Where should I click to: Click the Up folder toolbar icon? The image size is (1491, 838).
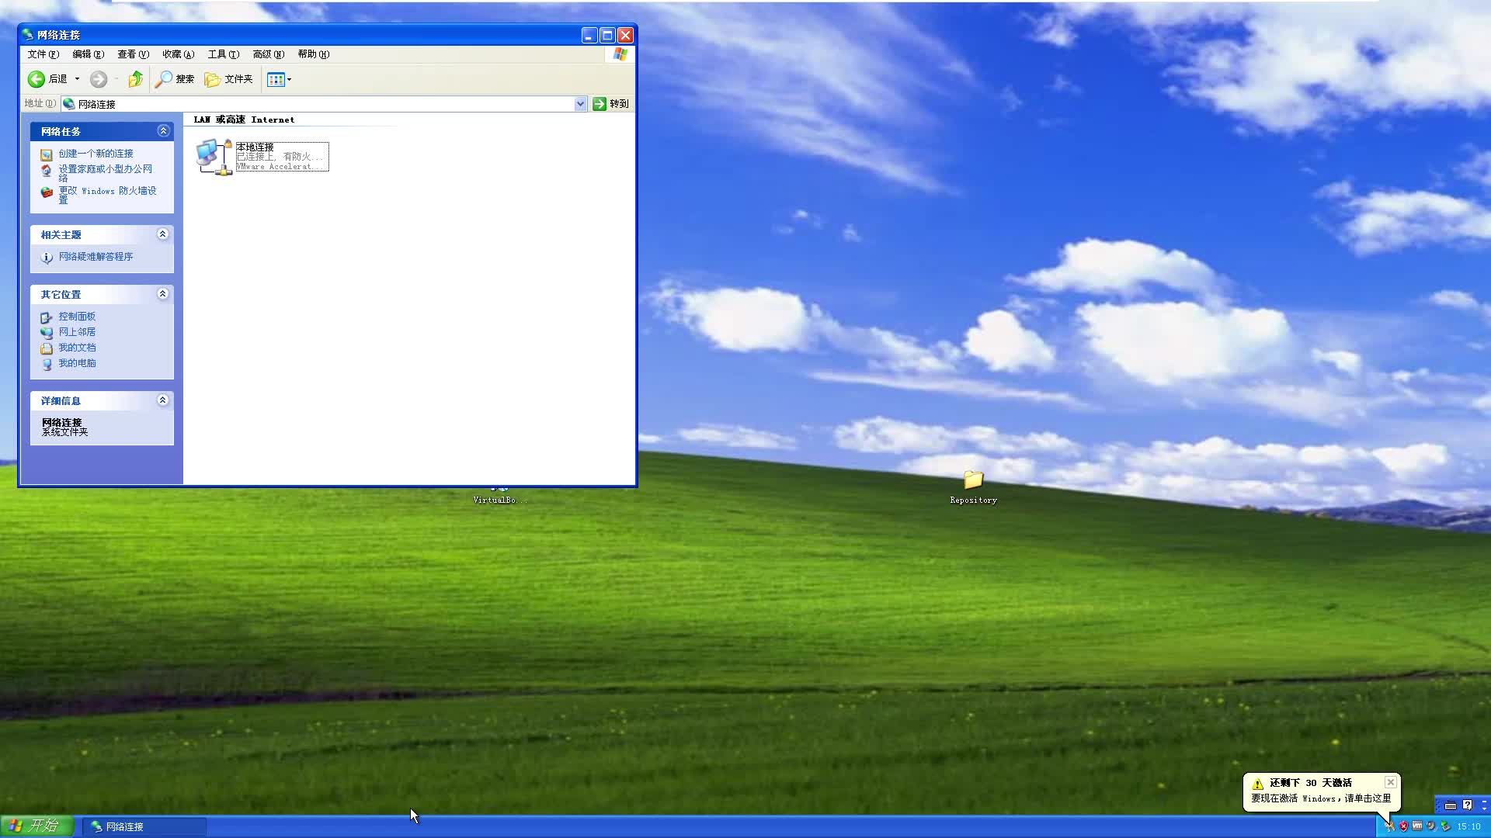[135, 78]
